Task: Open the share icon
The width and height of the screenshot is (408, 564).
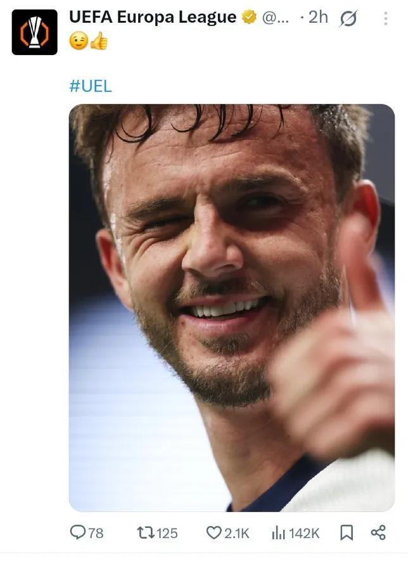Action: (378, 532)
